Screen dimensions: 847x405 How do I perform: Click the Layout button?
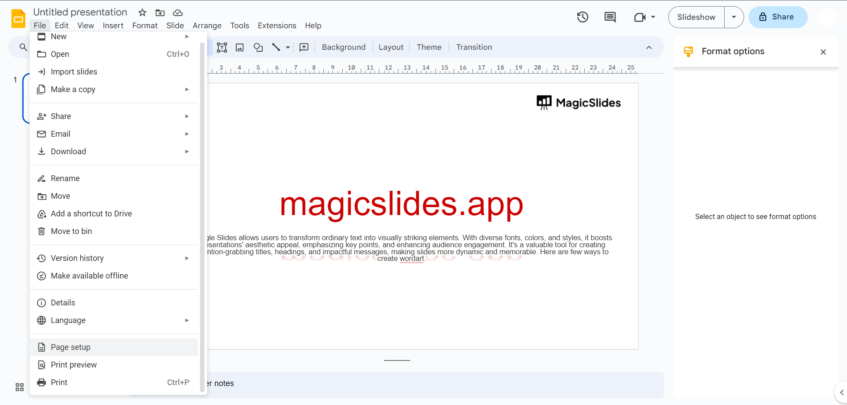coord(391,47)
